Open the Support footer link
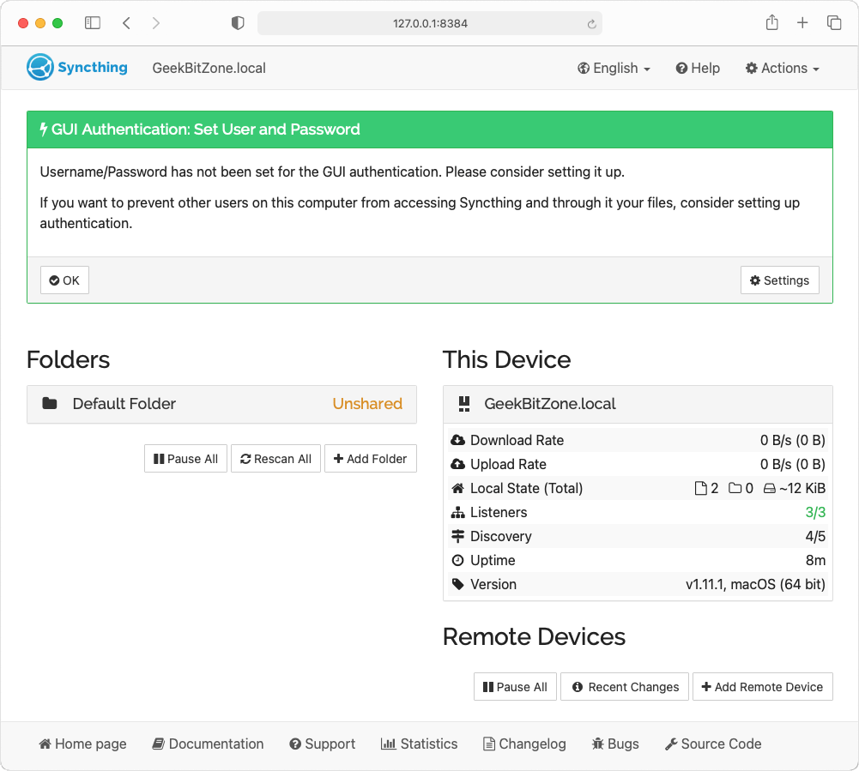Image resolution: width=859 pixels, height=771 pixels. (x=323, y=744)
